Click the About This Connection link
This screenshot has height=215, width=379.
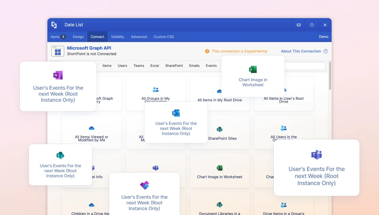click(x=301, y=51)
